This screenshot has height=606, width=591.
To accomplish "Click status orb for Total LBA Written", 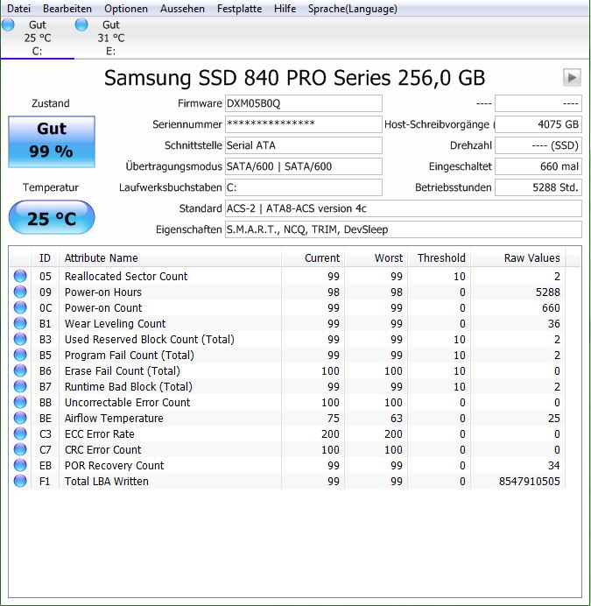I will tap(20, 481).
